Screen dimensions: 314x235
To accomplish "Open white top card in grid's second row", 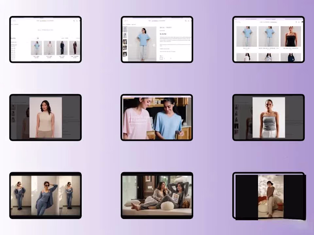I will (x=246, y=57).
